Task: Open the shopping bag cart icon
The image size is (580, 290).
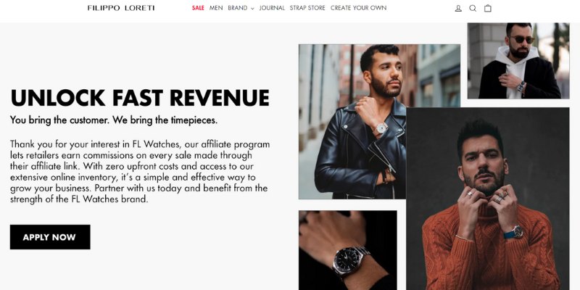Action: [488, 8]
